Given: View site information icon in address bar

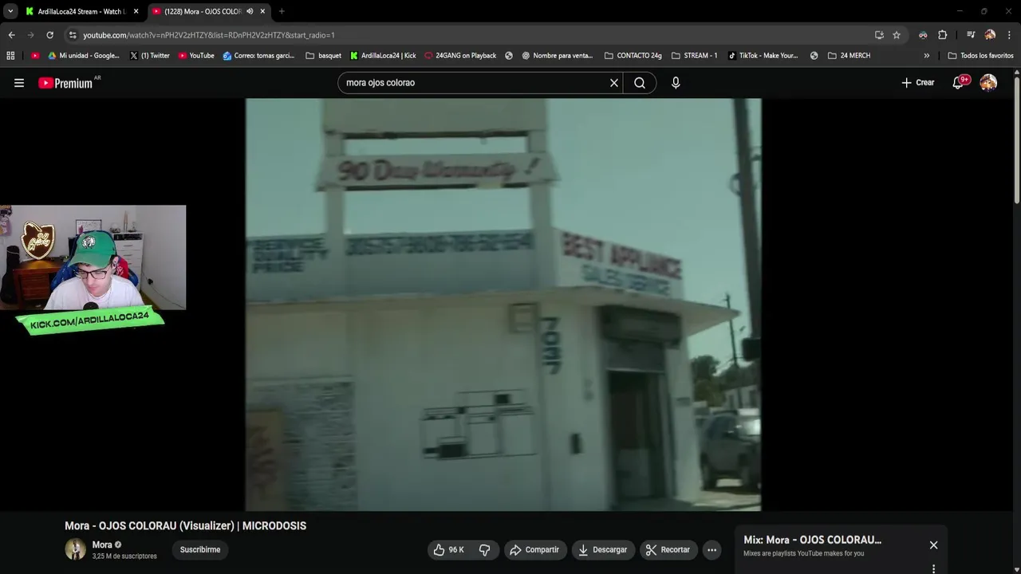Looking at the screenshot, I should [x=73, y=35].
